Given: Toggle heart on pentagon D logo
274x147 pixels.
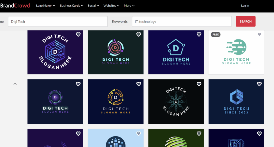Looking at the screenshot, I should [199, 34].
